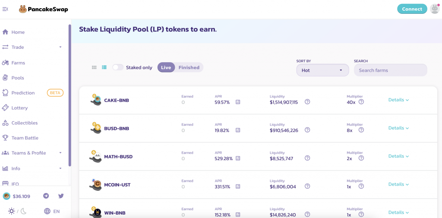Click the $6,806,004 liquidity value

283,186
